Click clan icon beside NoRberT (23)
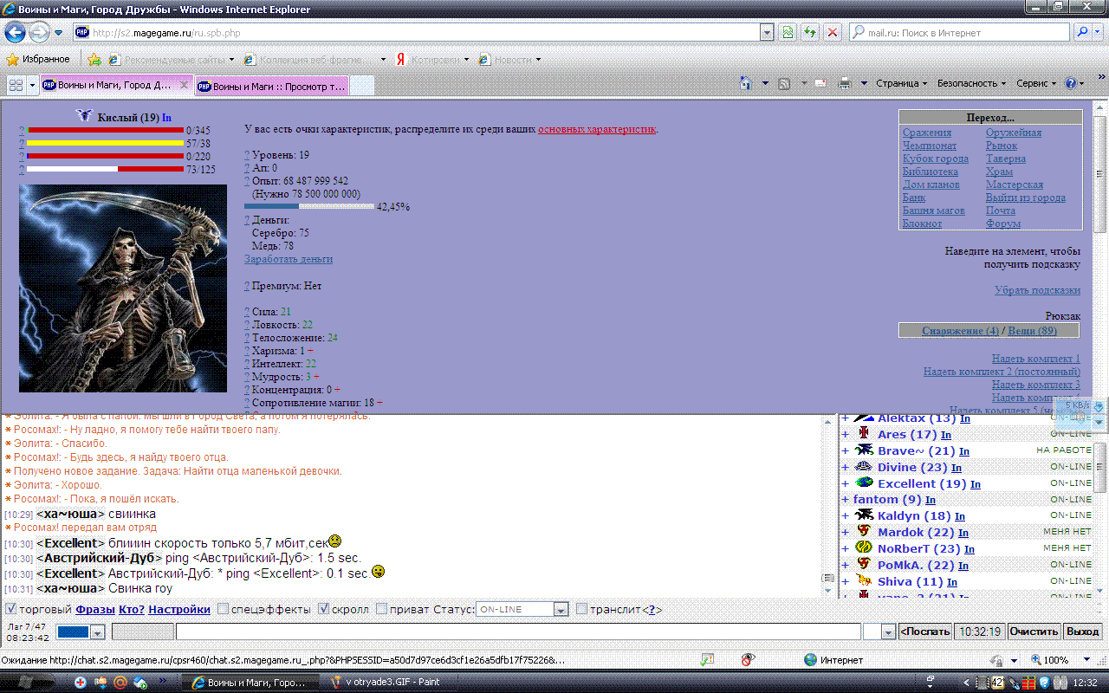Image resolution: width=1109 pixels, height=693 pixels. click(864, 547)
